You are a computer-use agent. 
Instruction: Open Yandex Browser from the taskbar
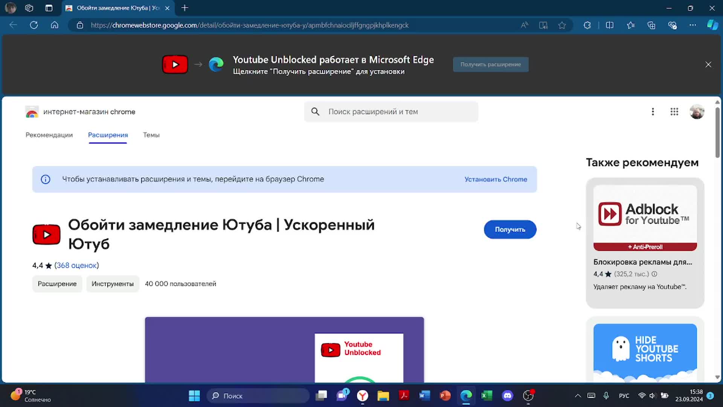click(363, 396)
